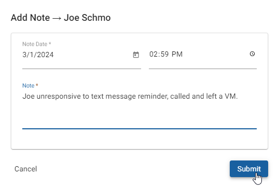Viewport: 278px width, 188px height.
Task: Submit the note
Action: [249, 169]
